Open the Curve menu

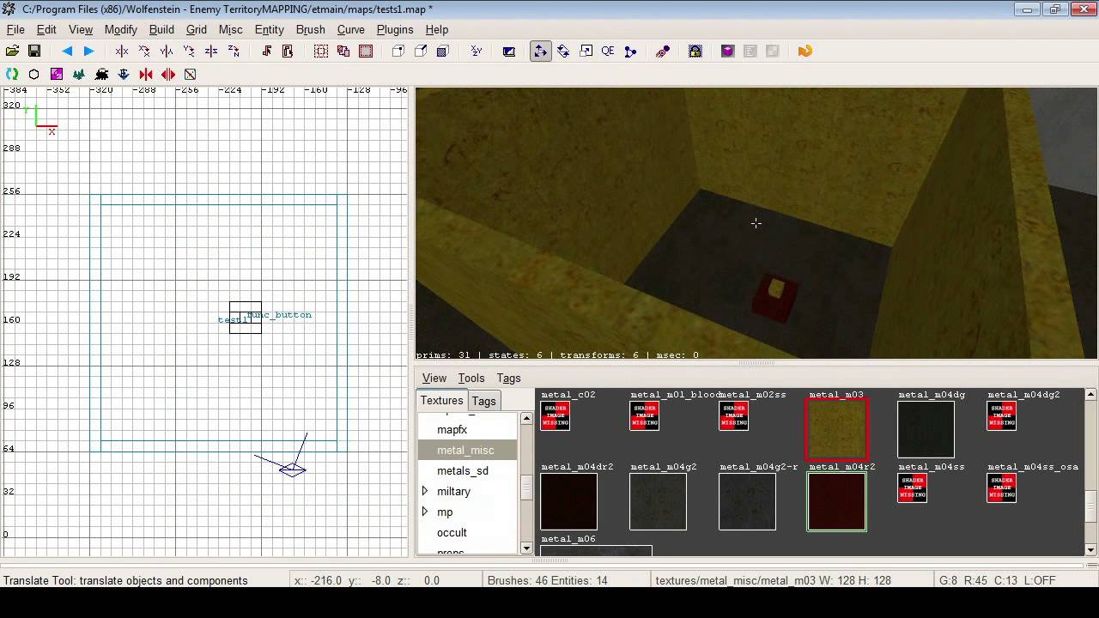click(350, 29)
